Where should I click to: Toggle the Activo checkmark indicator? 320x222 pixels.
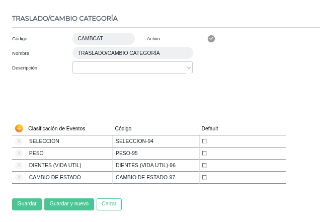211,39
